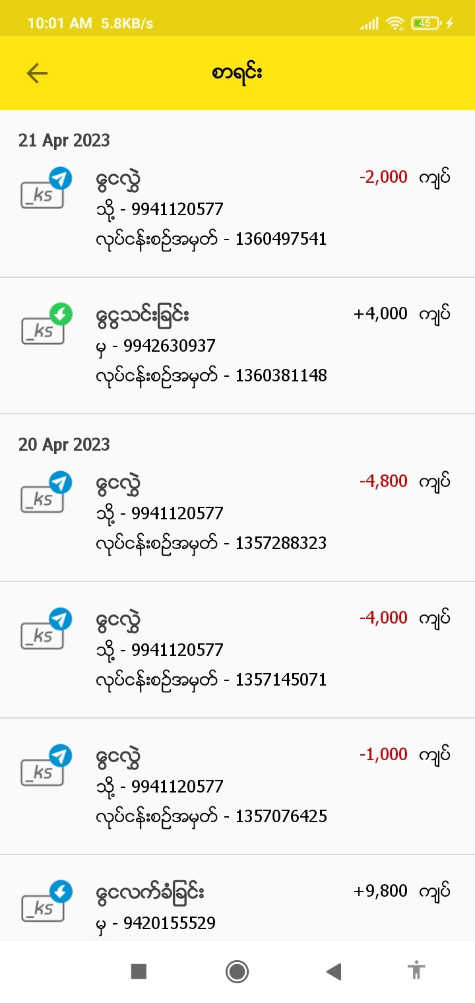The height and width of the screenshot is (1003, 475).
Task: Open the -4,800 Kyat transfer entry
Action: tap(237, 513)
